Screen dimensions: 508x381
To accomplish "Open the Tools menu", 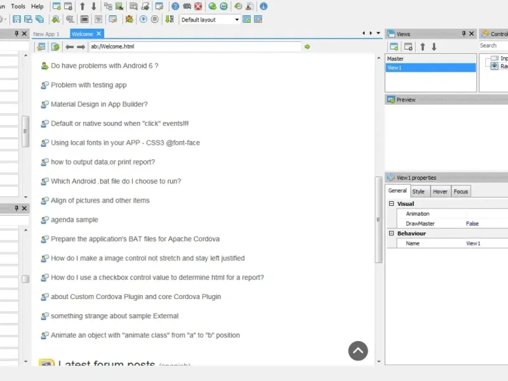I will coord(18,6).
